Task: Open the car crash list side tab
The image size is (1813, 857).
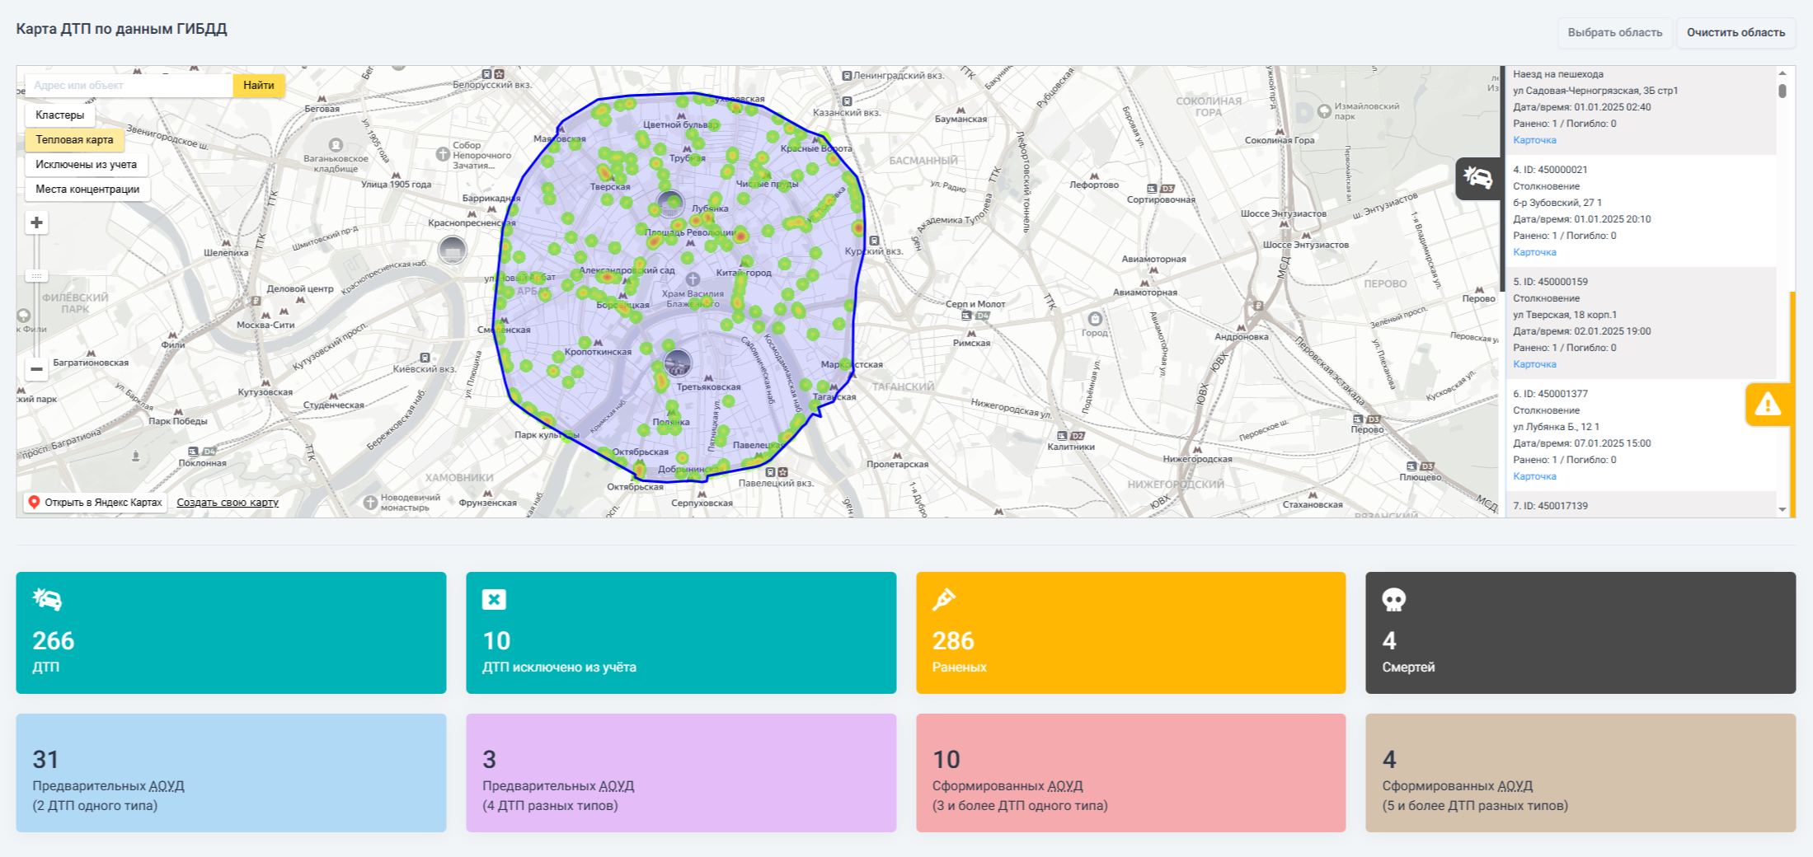Action: click(x=1477, y=178)
